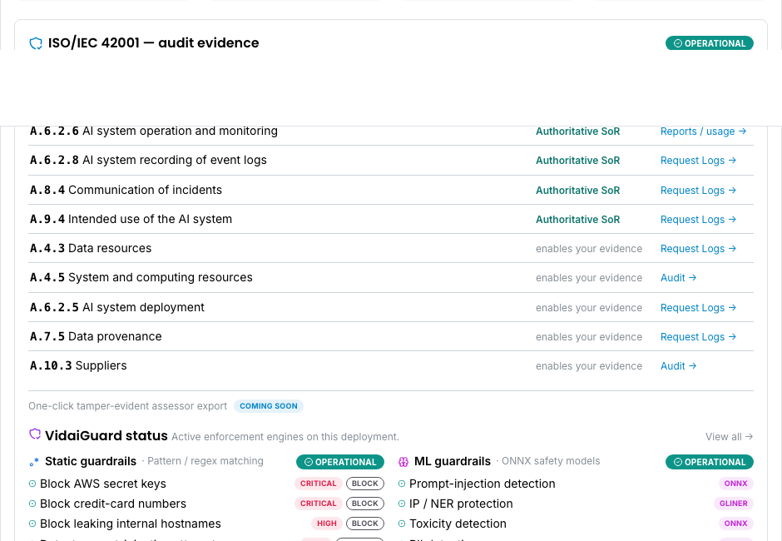Open Request Logs for A.9.4 Intended use
This screenshot has width=782, height=541.
(x=698, y=219)
